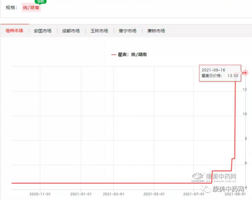Switch to the 安国市场 tab
This screenshot has width=252, height=200.
[42, 31]
